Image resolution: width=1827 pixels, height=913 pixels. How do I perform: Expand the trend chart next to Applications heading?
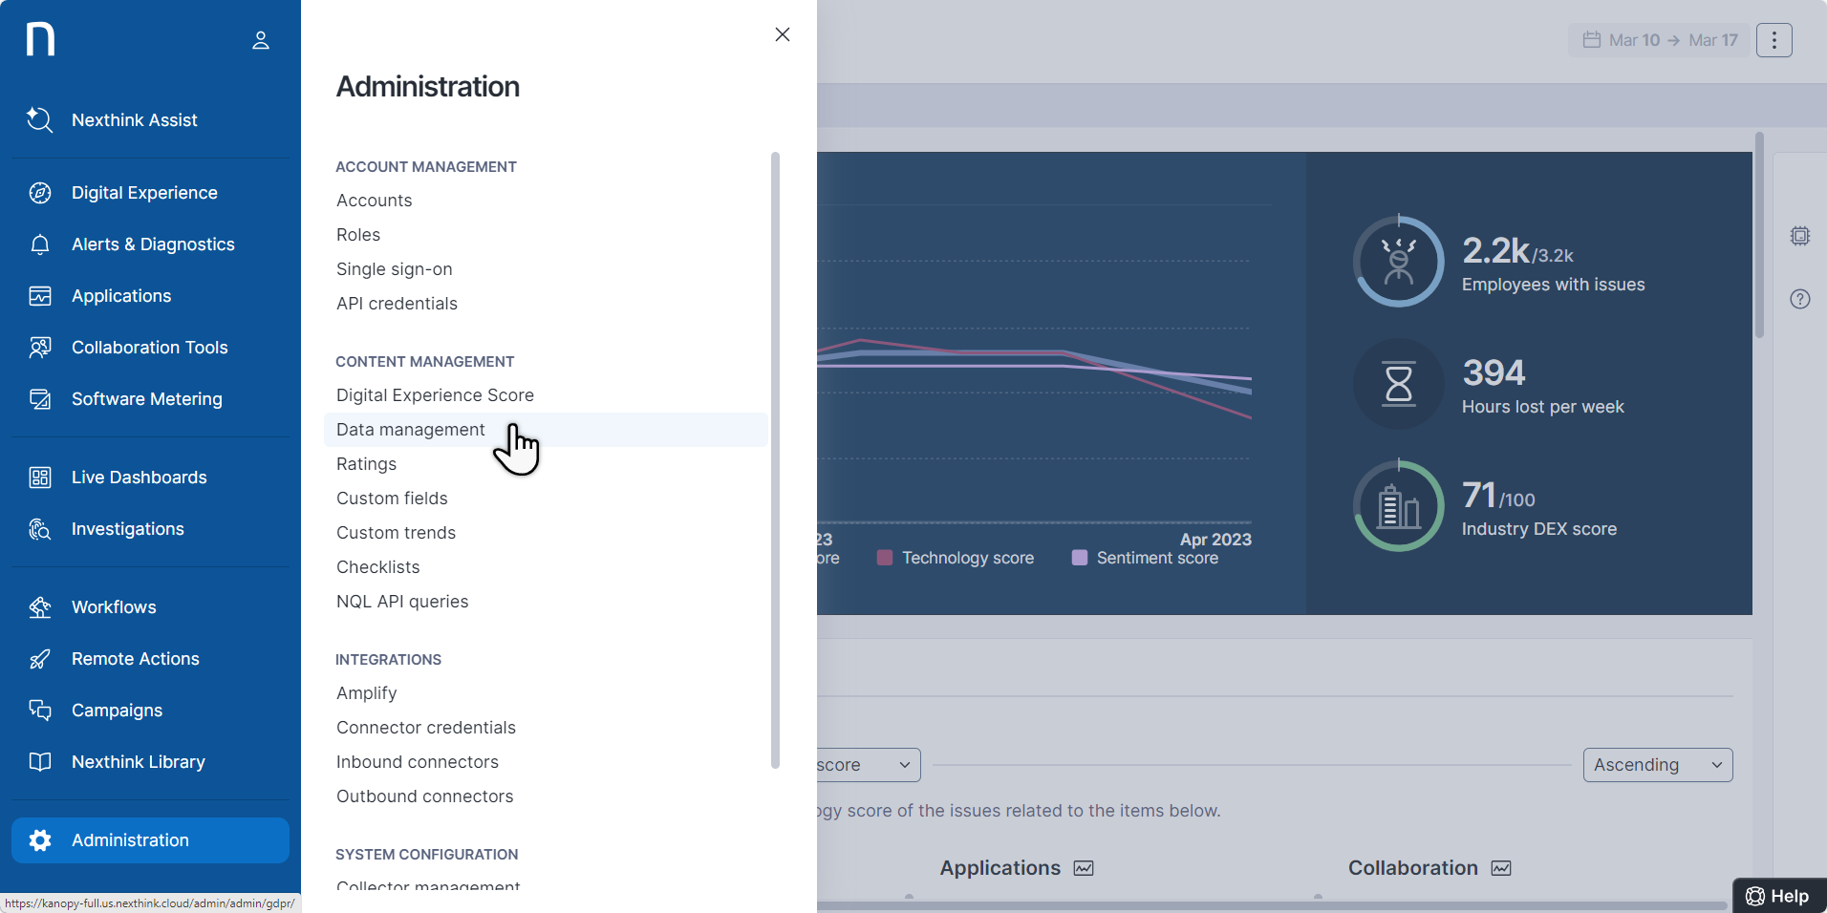tap(1084, 868)
